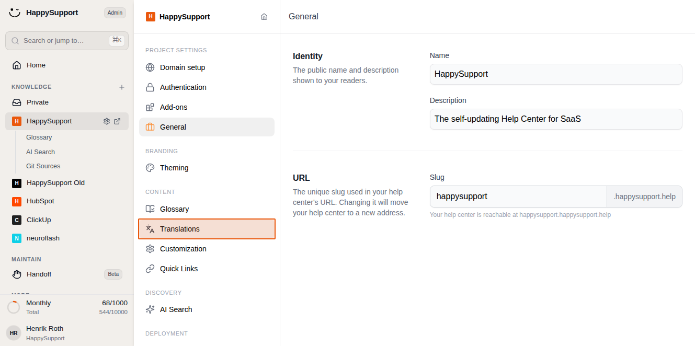Open Theming under Branding
This screenshot has height=346, width=695.
(207, 168)
